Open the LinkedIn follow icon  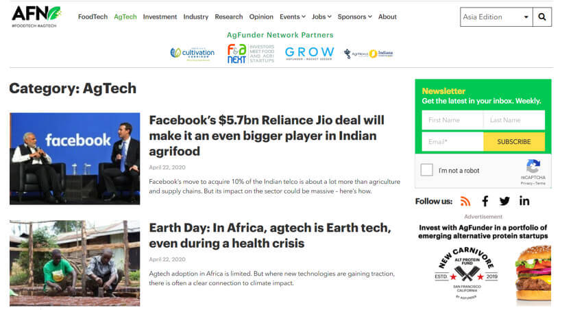point(524,201)
